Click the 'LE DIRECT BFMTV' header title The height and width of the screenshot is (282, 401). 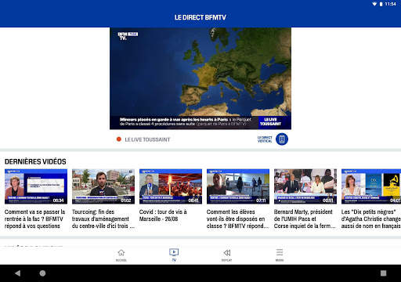(200, 17)
